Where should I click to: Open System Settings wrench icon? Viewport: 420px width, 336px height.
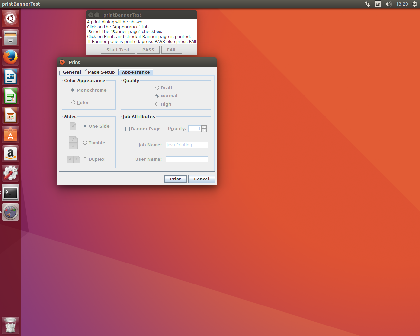(x=10, y=173)
